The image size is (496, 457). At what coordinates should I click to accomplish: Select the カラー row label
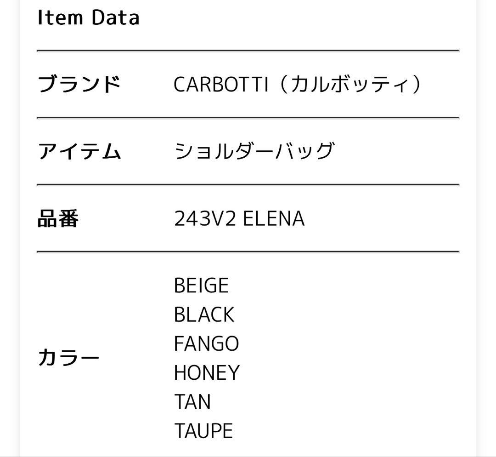pos(68,358)
